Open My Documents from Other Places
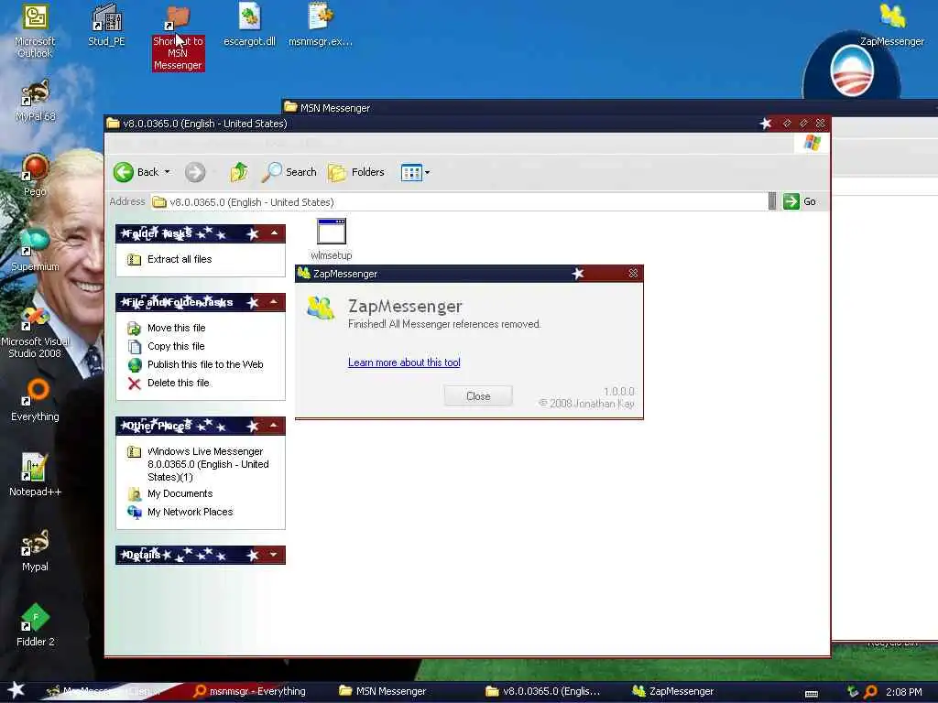Image resolution: width=938 pixels, height=703 pixels. tap(180, 493)
